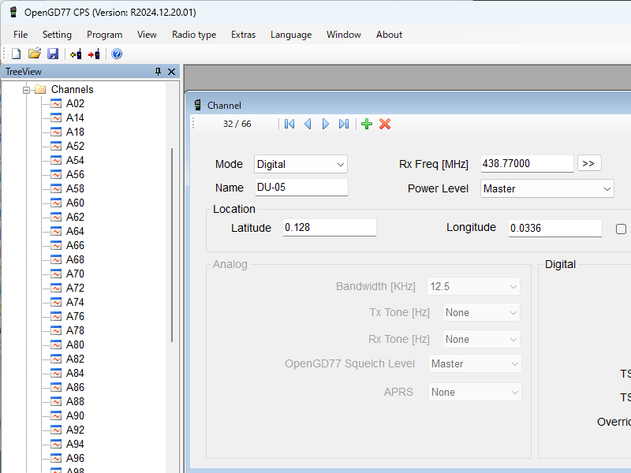Open the Mode dropdown showing Digital
This screenshot has height=473, width=631.
301,164
